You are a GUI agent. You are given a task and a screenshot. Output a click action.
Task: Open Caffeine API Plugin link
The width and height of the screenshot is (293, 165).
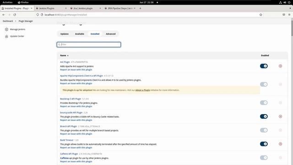click(69, 154)
